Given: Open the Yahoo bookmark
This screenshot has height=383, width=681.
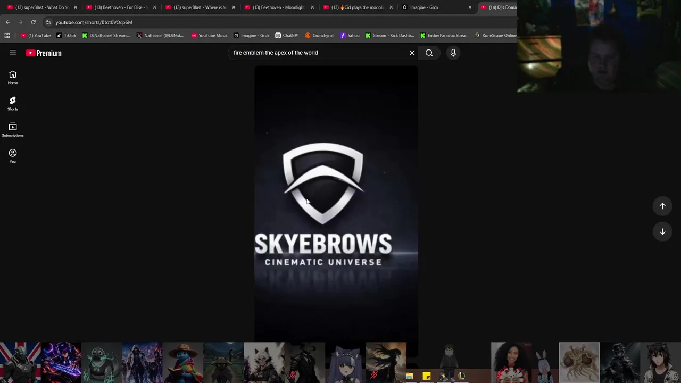Looking at the screenshot, I should pos(350,36).
